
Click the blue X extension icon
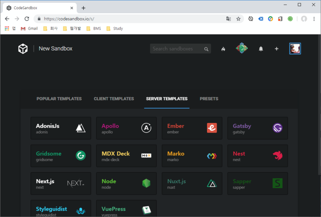click(260, 19)
